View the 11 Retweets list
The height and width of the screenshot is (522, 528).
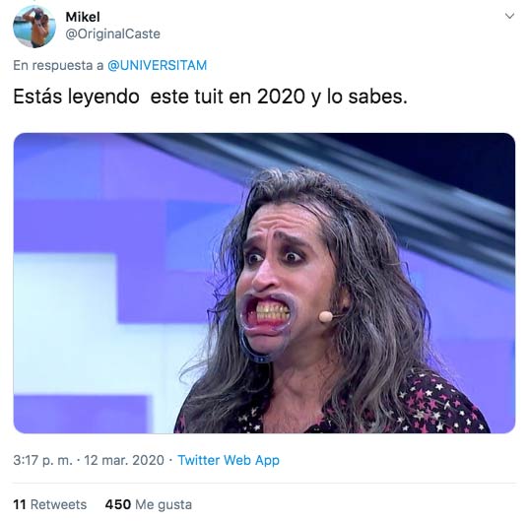[x=50, y=504]
